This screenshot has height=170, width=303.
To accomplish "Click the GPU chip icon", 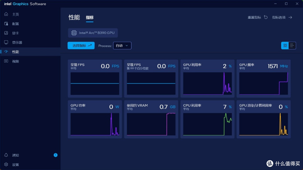I will [x=74, y=33].
